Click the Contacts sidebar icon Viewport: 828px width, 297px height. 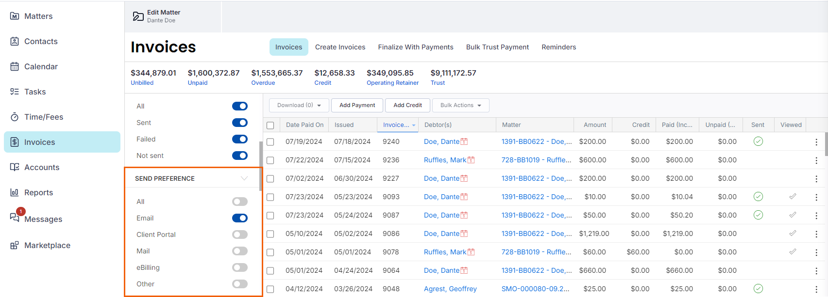pyautogui.click(x=15, y=41)
